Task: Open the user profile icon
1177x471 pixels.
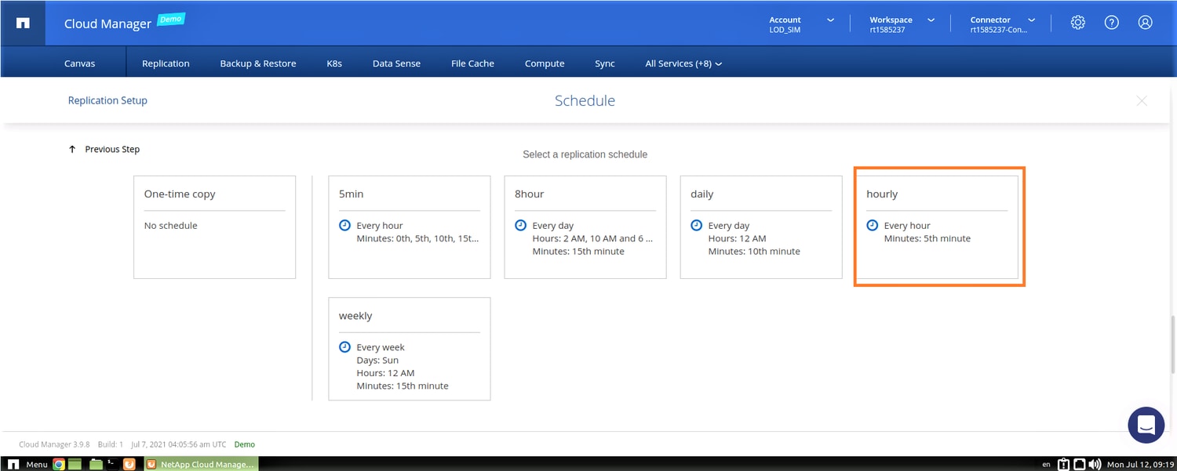Action: click(x=1145, y=23)
